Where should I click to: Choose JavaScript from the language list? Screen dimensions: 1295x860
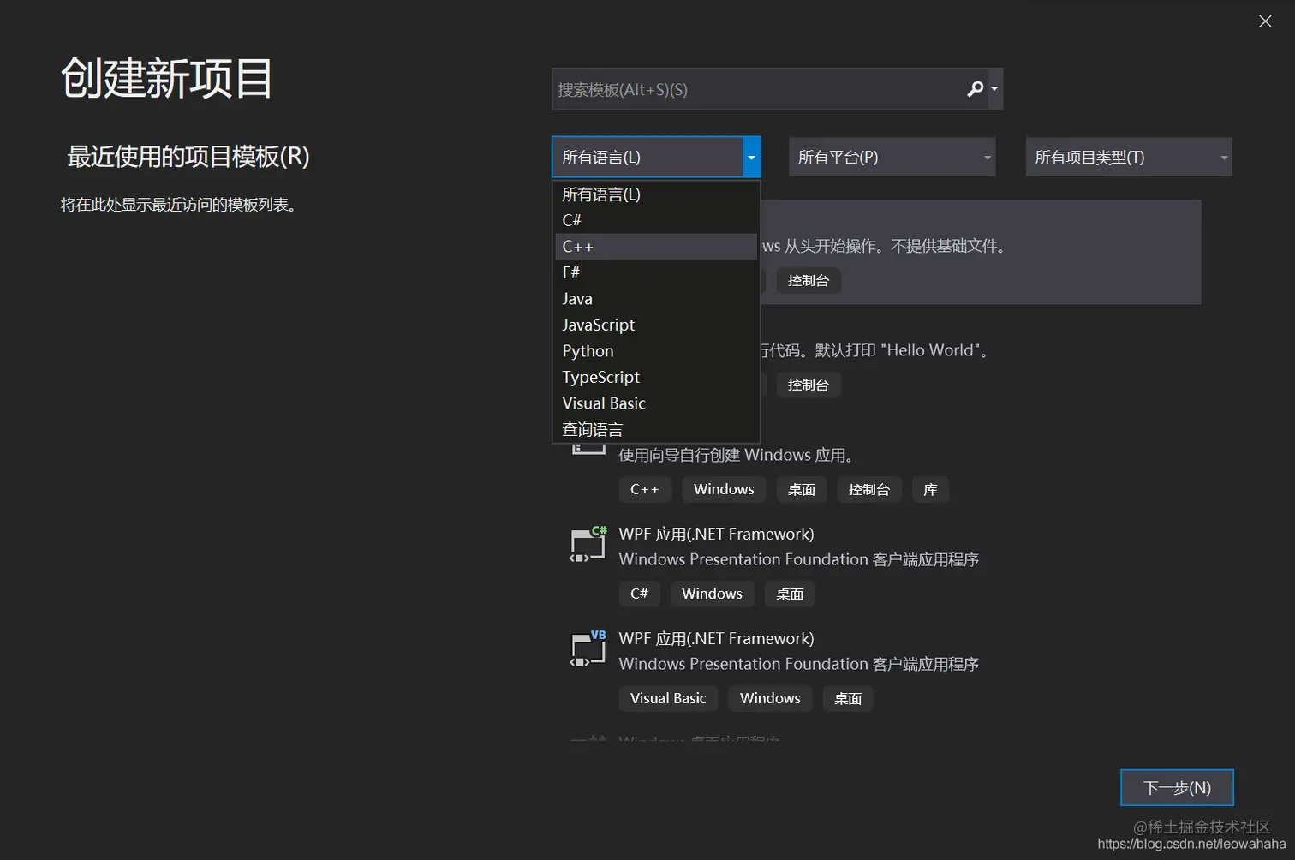[656, 325]
